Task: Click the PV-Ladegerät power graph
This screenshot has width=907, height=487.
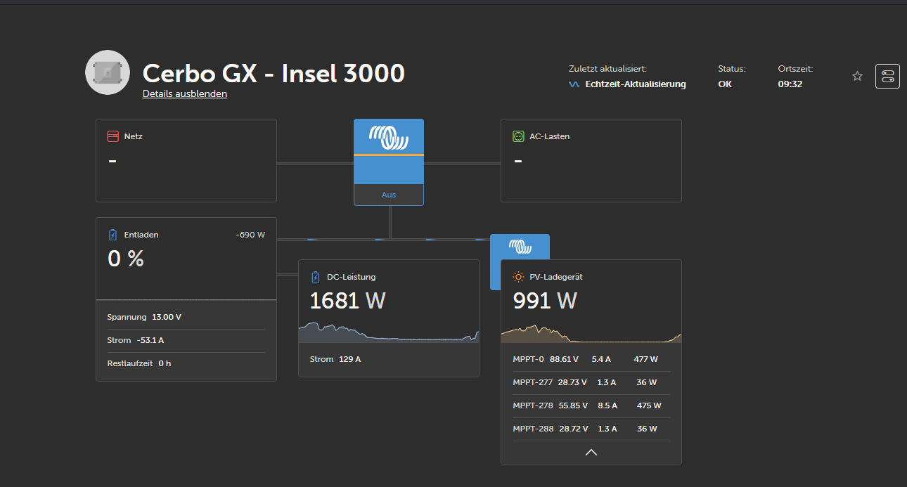Action: point(591,334)
